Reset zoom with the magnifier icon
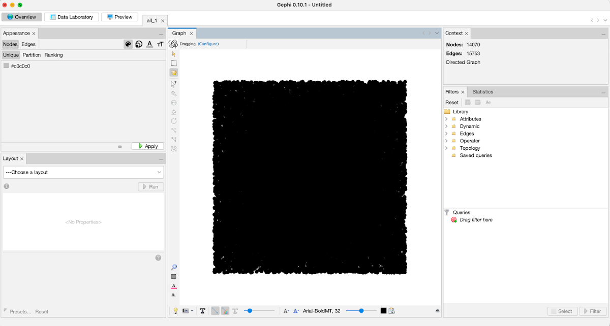This screenshot has height=326, width=610. click(174, 267)
